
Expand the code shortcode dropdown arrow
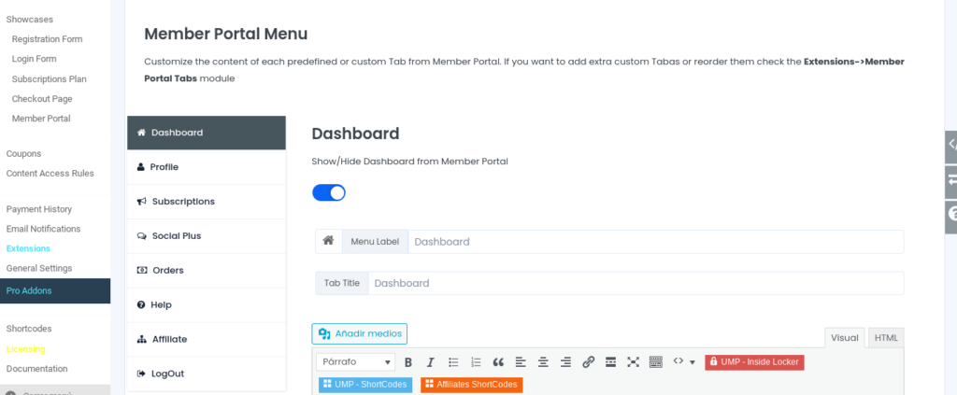693,362
